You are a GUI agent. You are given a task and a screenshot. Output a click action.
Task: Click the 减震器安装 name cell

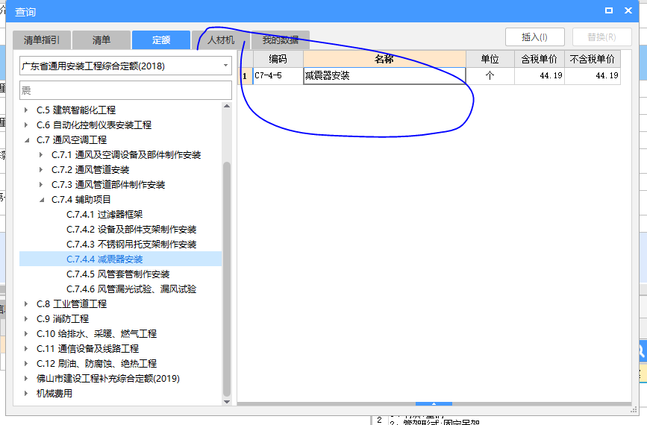click(x=384, y=76)
